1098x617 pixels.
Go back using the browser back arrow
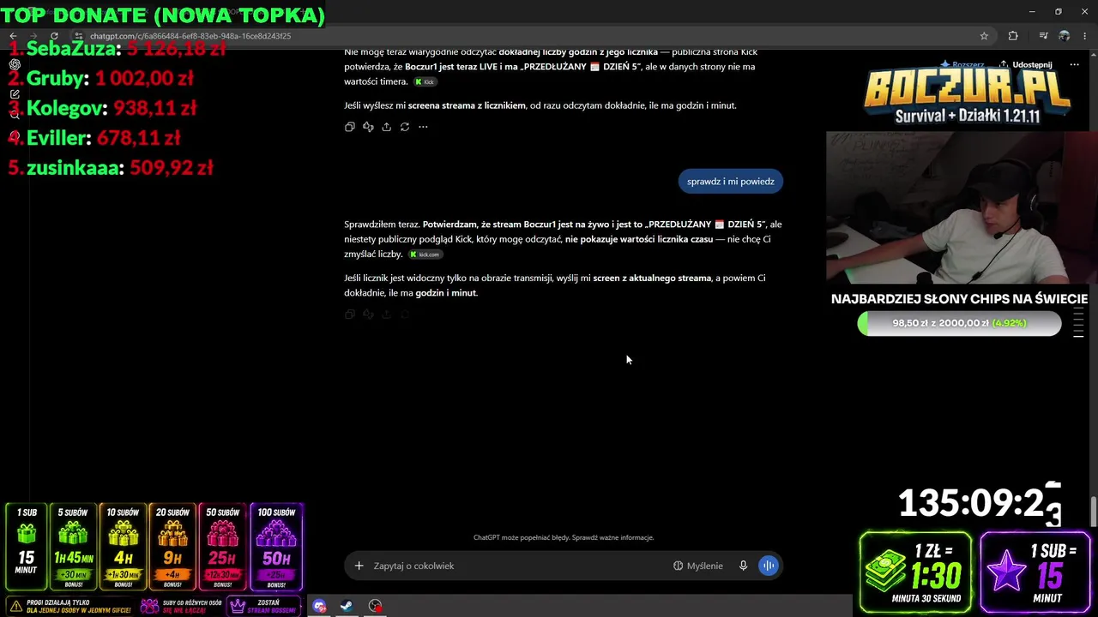13,36
